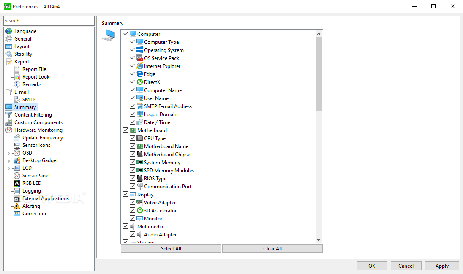The image size is (463, 274).
Task: Click the scroll up arrow of the summary list
Action: coord(319,34)
